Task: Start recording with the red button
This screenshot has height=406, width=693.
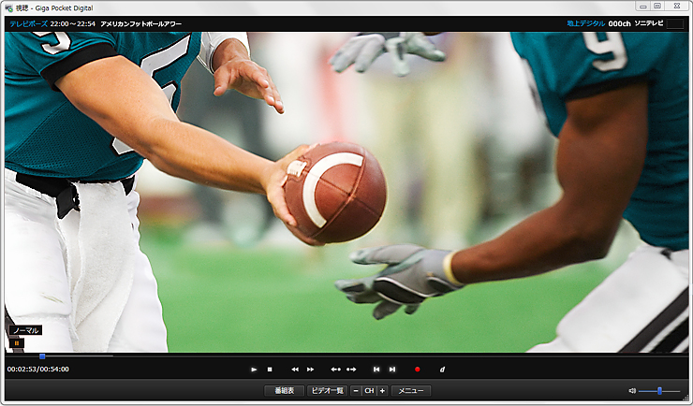Action: tap(418, 370)
